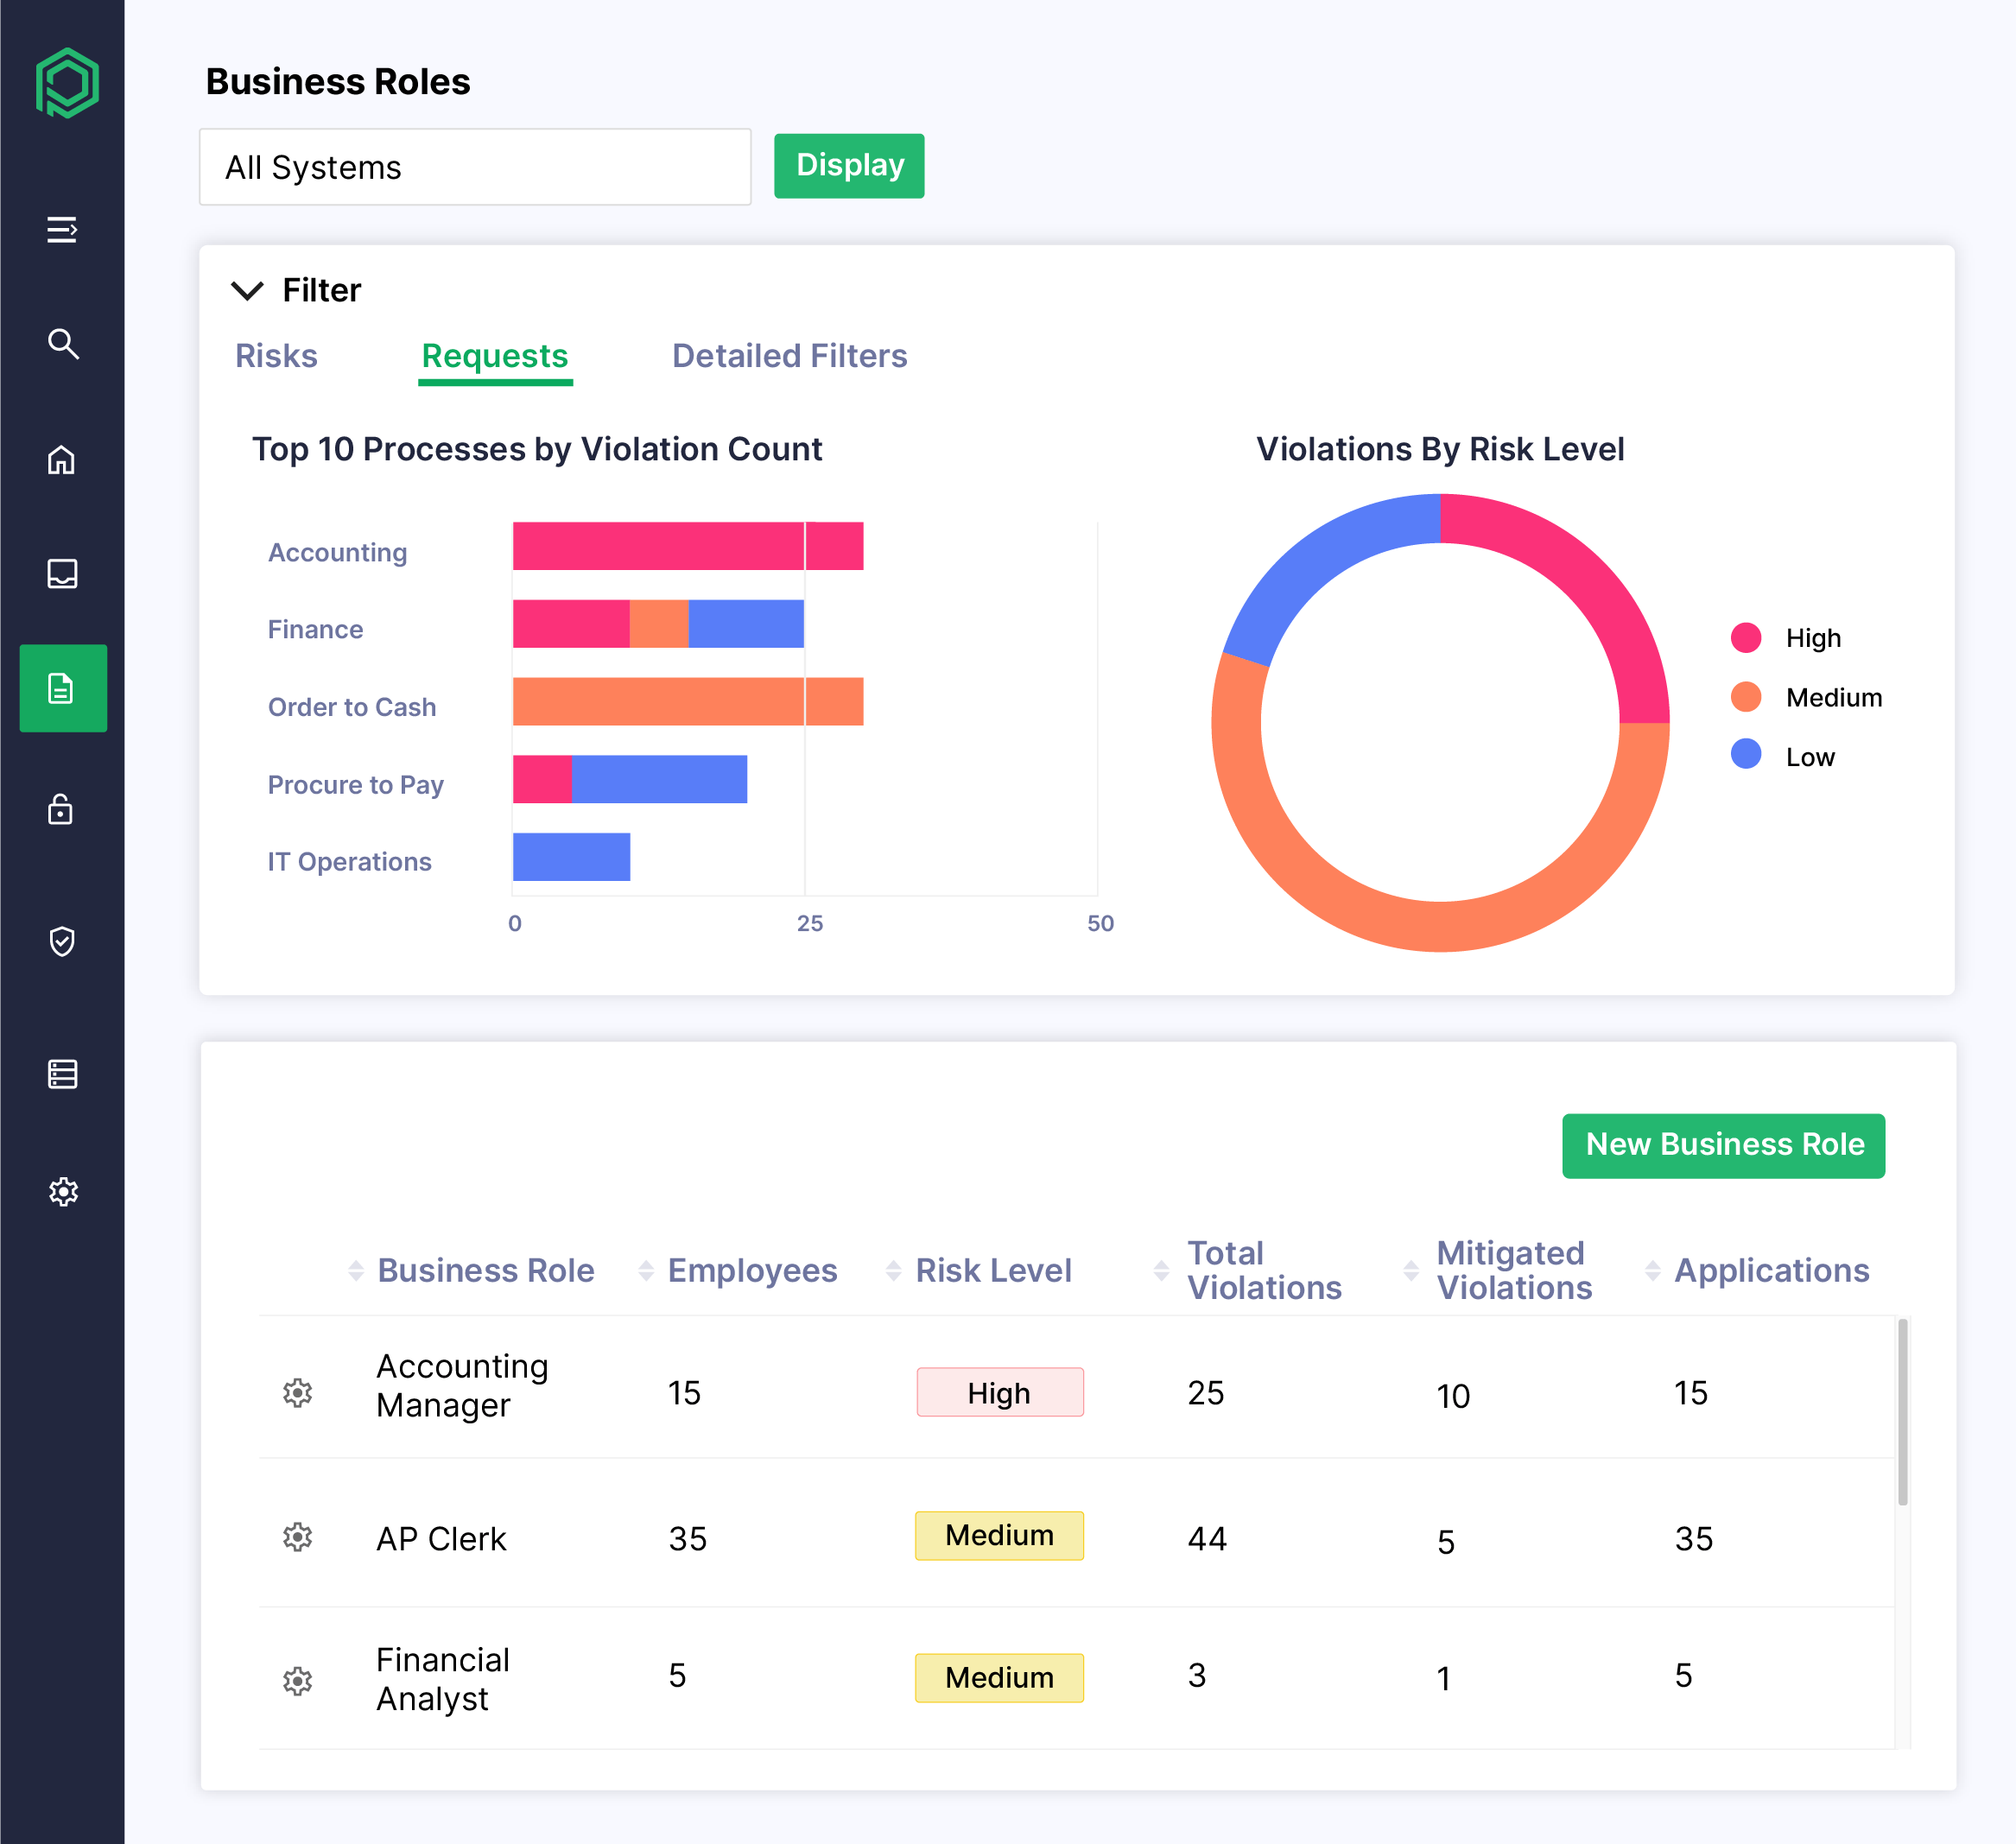Toggle the High series in donut legend
The image size is (2016, 1844).
pos(1789,637)
